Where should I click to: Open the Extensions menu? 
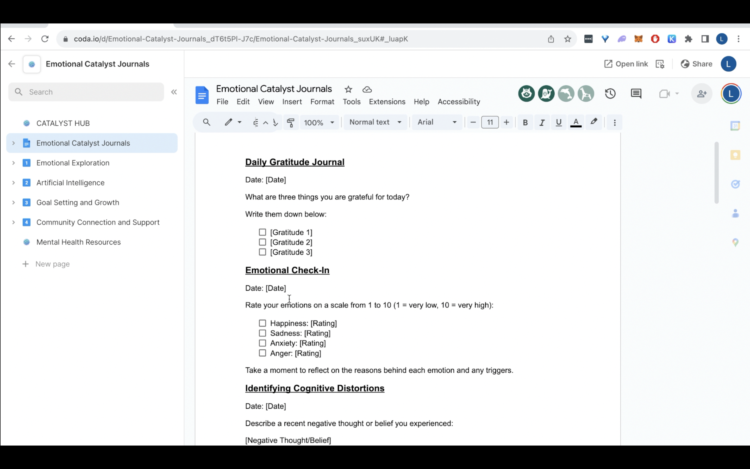pos(387,102)
